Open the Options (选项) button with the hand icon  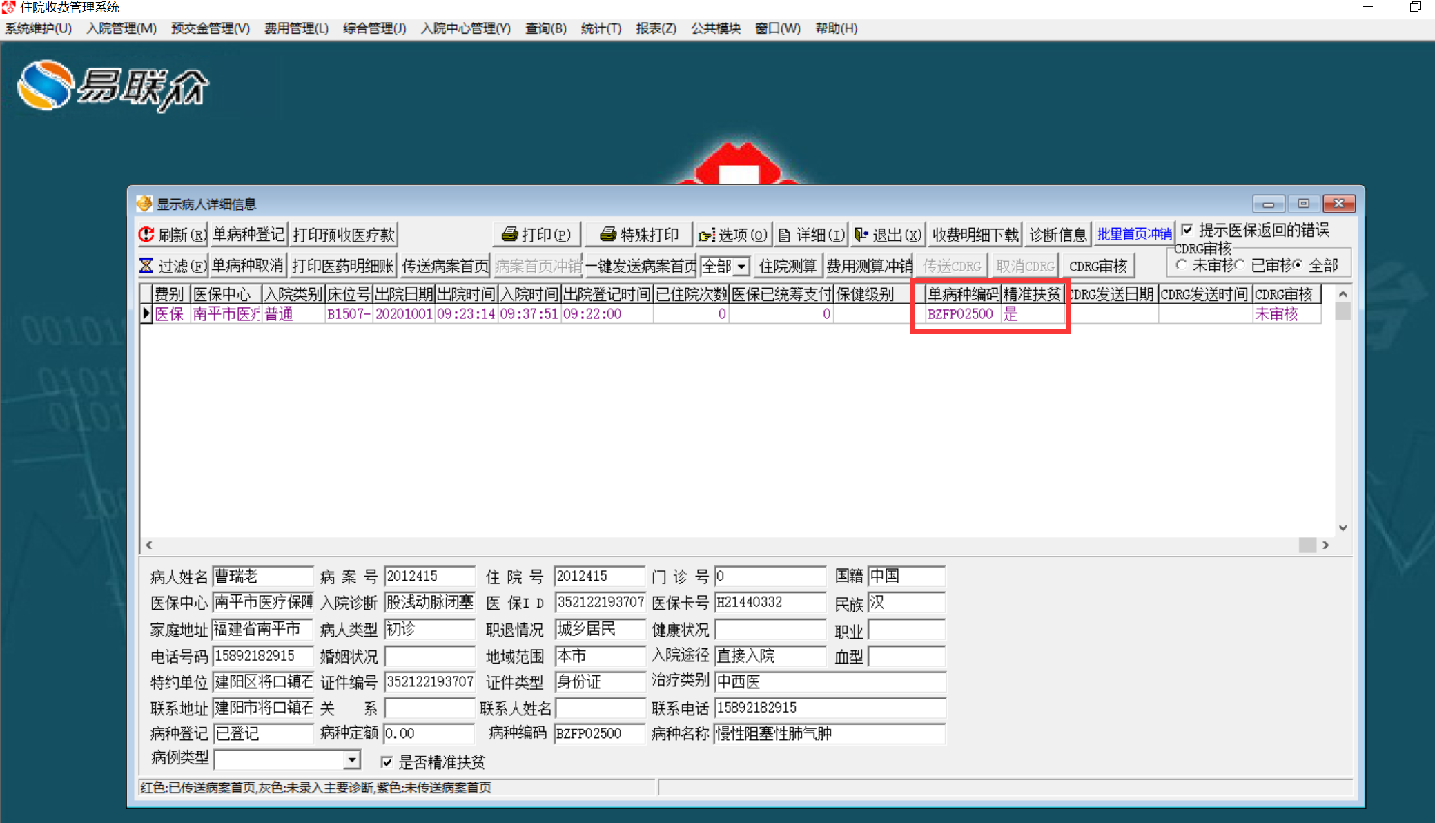click(732, 235)
